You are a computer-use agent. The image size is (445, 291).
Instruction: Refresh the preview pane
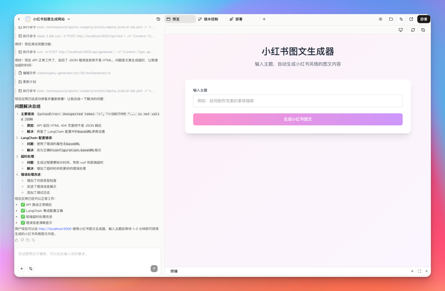(x=413, y=30)
